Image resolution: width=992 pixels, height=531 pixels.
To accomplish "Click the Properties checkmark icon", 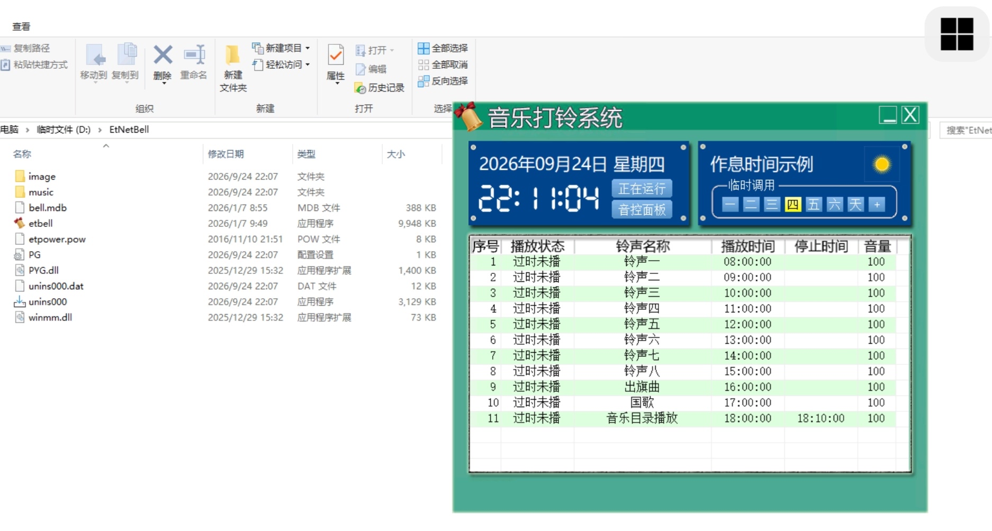I will point(336,55).
